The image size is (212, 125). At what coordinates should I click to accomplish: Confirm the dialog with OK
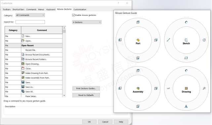89,122
